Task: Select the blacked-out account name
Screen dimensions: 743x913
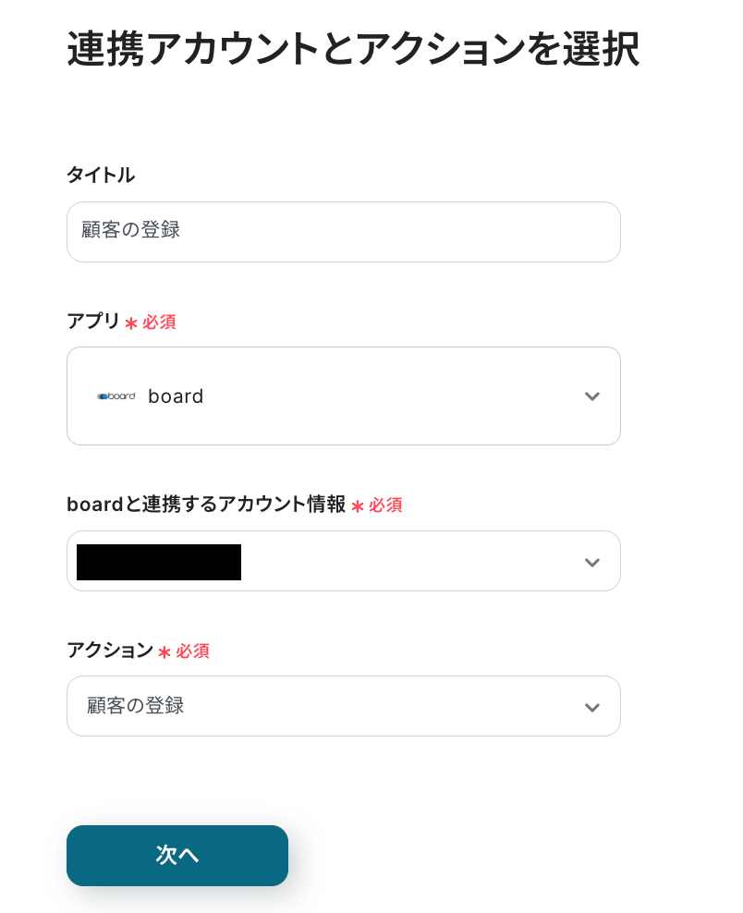Action: click(159, 562)
